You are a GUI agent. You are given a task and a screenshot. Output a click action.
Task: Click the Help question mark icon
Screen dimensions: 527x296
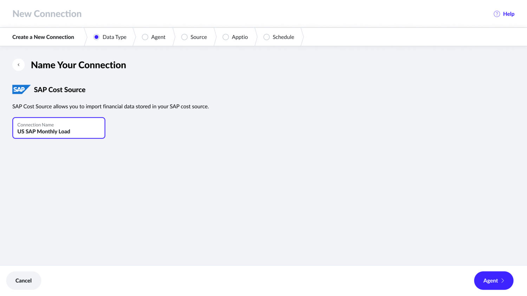pyautogui.click(x=497, y=14)
